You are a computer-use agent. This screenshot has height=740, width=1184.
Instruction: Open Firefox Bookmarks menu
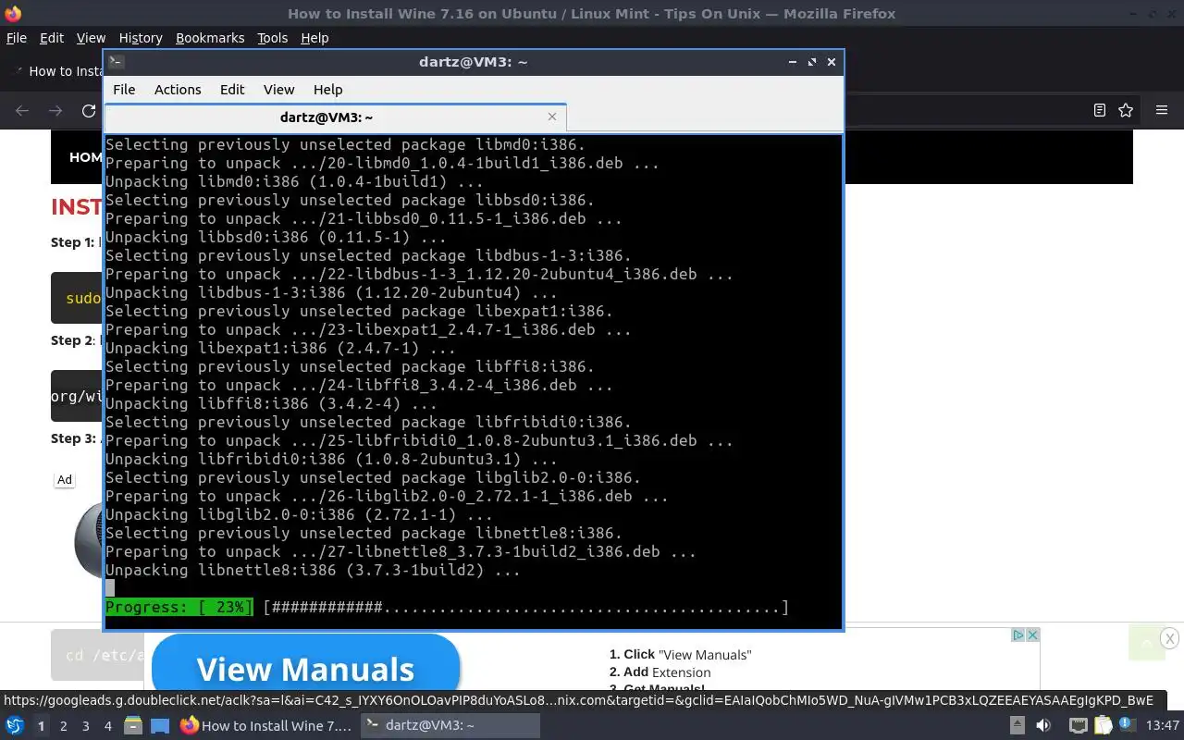tap(210, 38)
